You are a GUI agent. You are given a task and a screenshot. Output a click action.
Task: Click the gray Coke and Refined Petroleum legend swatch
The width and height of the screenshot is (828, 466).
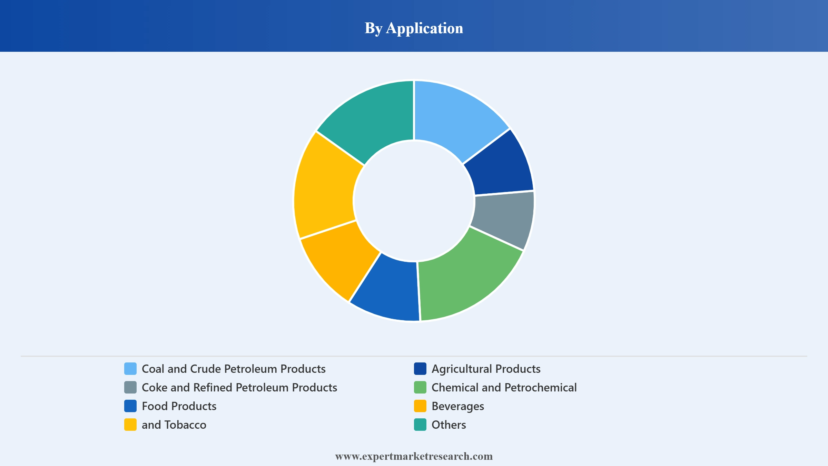coord(130,387)
